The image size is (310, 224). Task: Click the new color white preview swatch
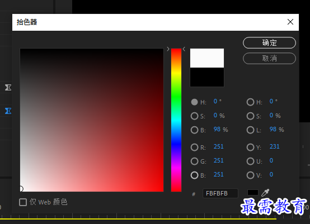click(207, 58)
